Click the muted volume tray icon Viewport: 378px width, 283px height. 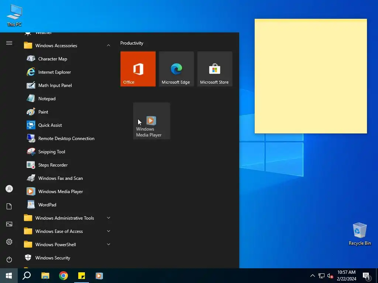(x=330, y=276)
